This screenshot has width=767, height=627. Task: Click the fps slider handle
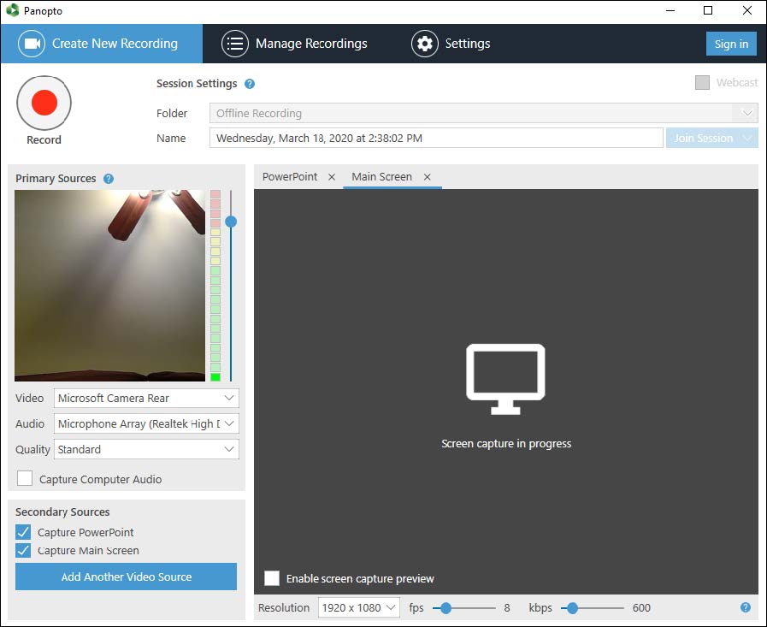pyautogui.click(x=445, y=608)
